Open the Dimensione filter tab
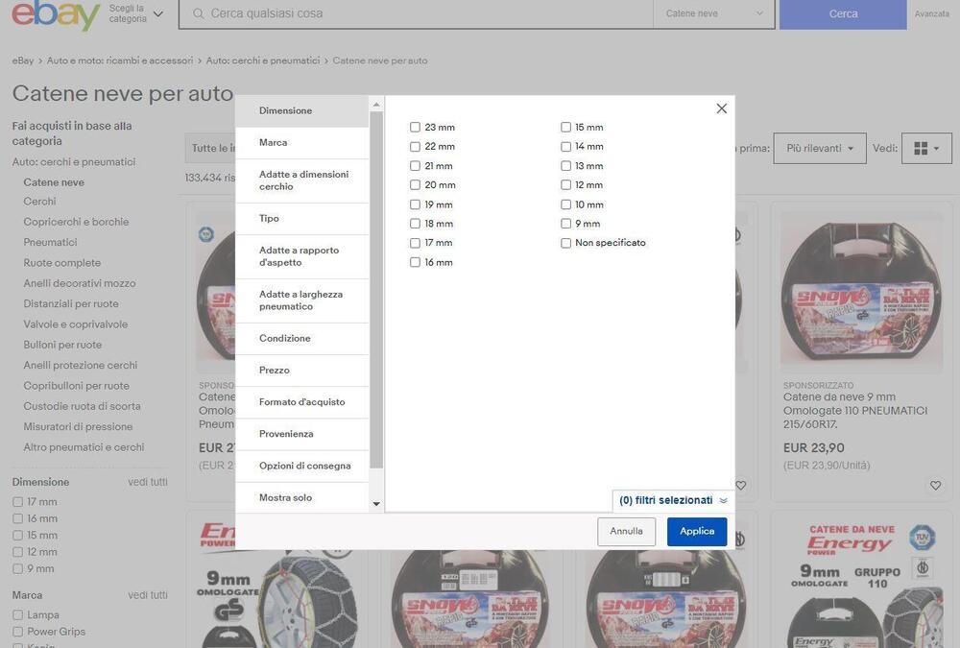The height and width of the screenshot is (648, 960). (x=301, y=110)
